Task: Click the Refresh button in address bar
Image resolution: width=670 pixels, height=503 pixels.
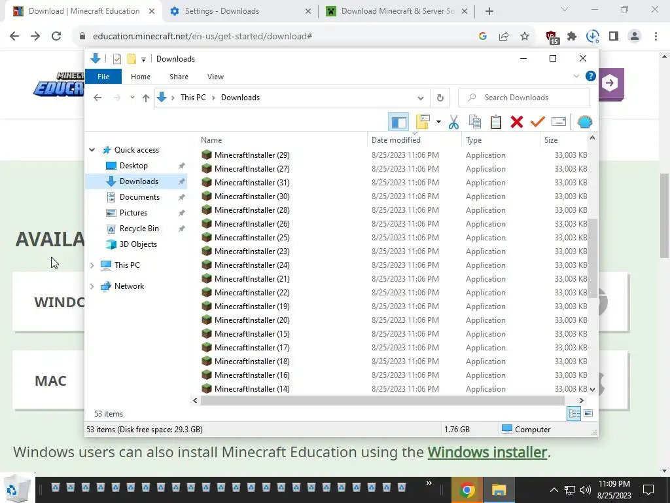Action: tap(440, 98)
